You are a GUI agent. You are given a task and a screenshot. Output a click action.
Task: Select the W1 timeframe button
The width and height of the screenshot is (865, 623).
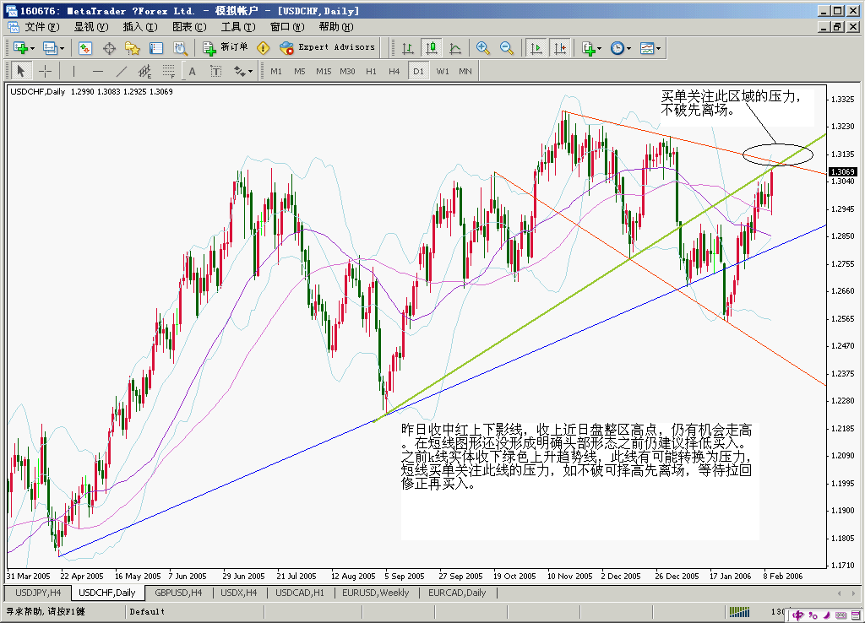point(443,71)
